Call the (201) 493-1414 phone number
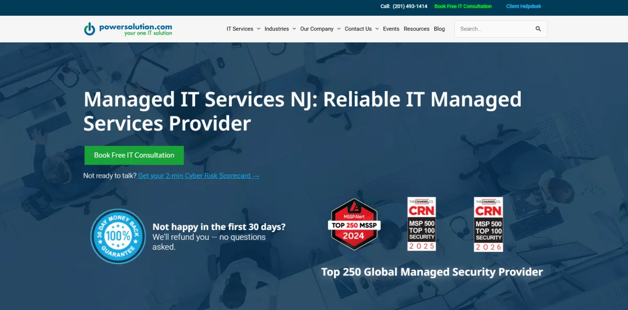The image size is (628, 310). tap(410, 6)
